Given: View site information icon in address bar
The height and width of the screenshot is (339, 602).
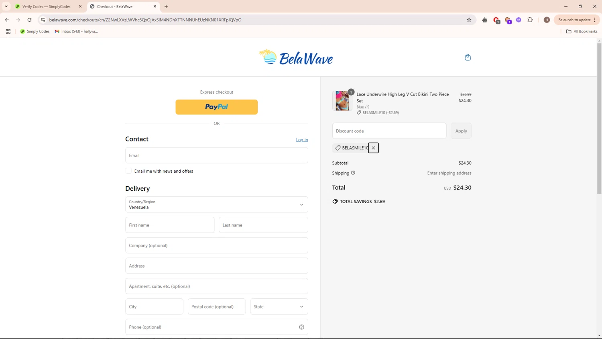Looking at the screenshot, I should tap(43, 20).
